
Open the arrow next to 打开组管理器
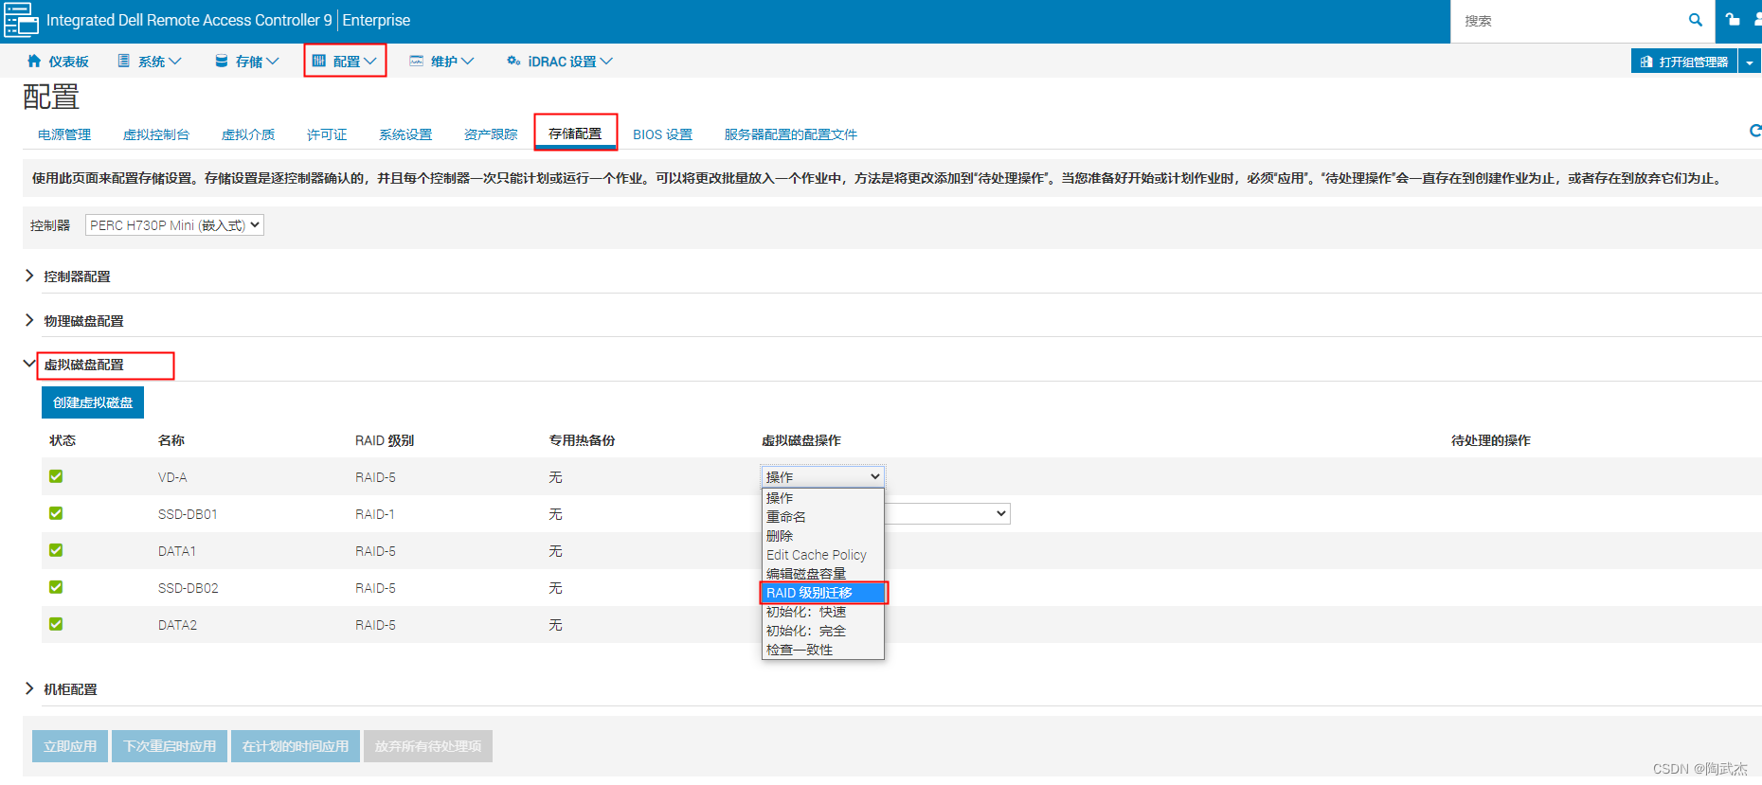[1750, 62]
